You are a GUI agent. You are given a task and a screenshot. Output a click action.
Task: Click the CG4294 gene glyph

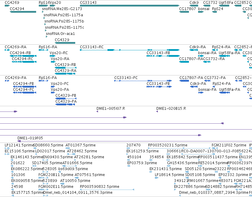[23, 12]
